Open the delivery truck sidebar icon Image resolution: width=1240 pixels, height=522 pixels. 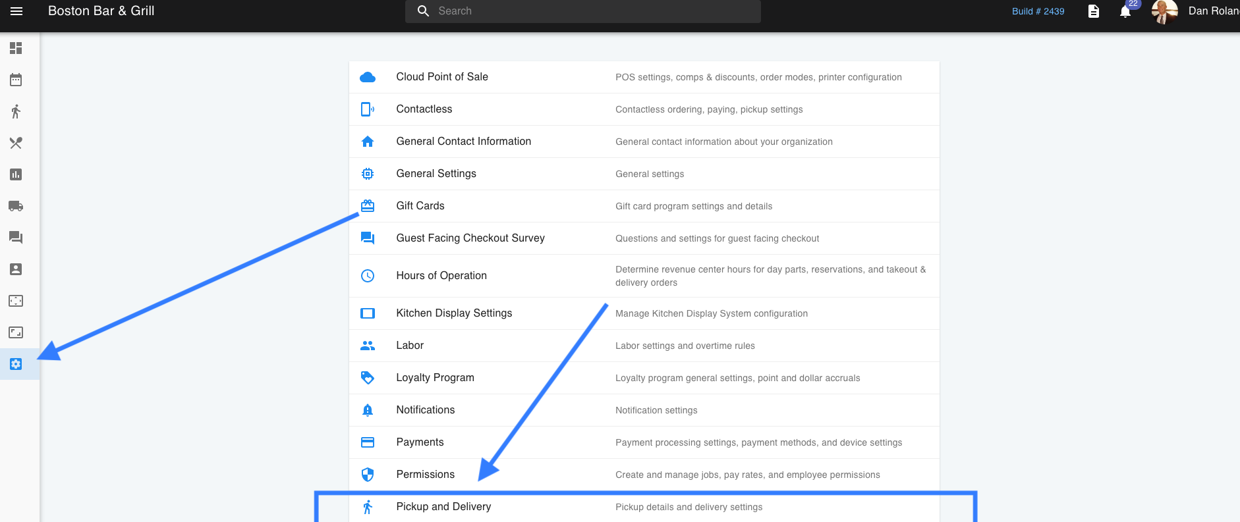16,206
